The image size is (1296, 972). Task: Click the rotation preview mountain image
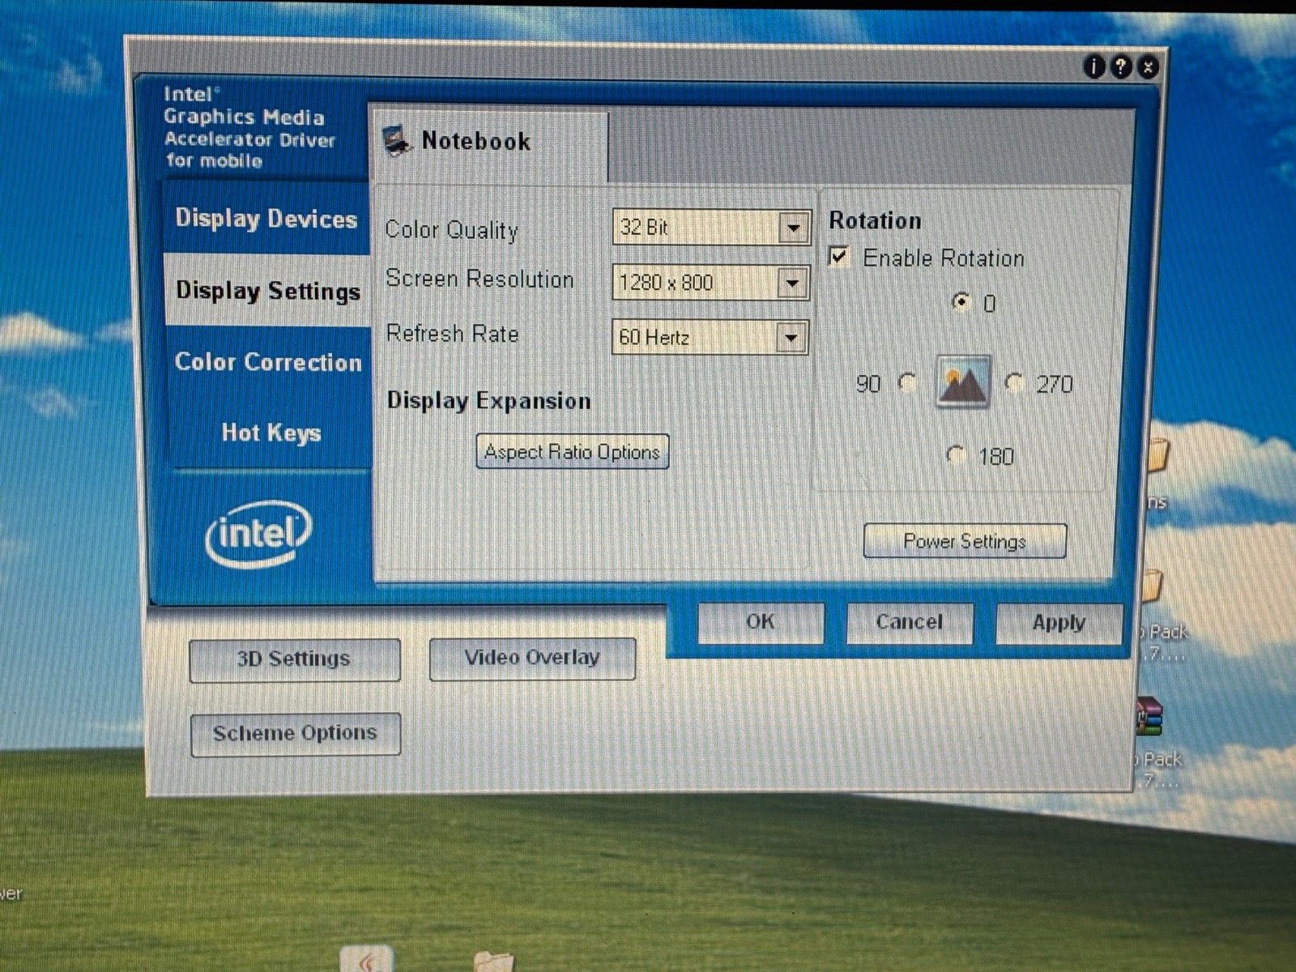point(962,382)
